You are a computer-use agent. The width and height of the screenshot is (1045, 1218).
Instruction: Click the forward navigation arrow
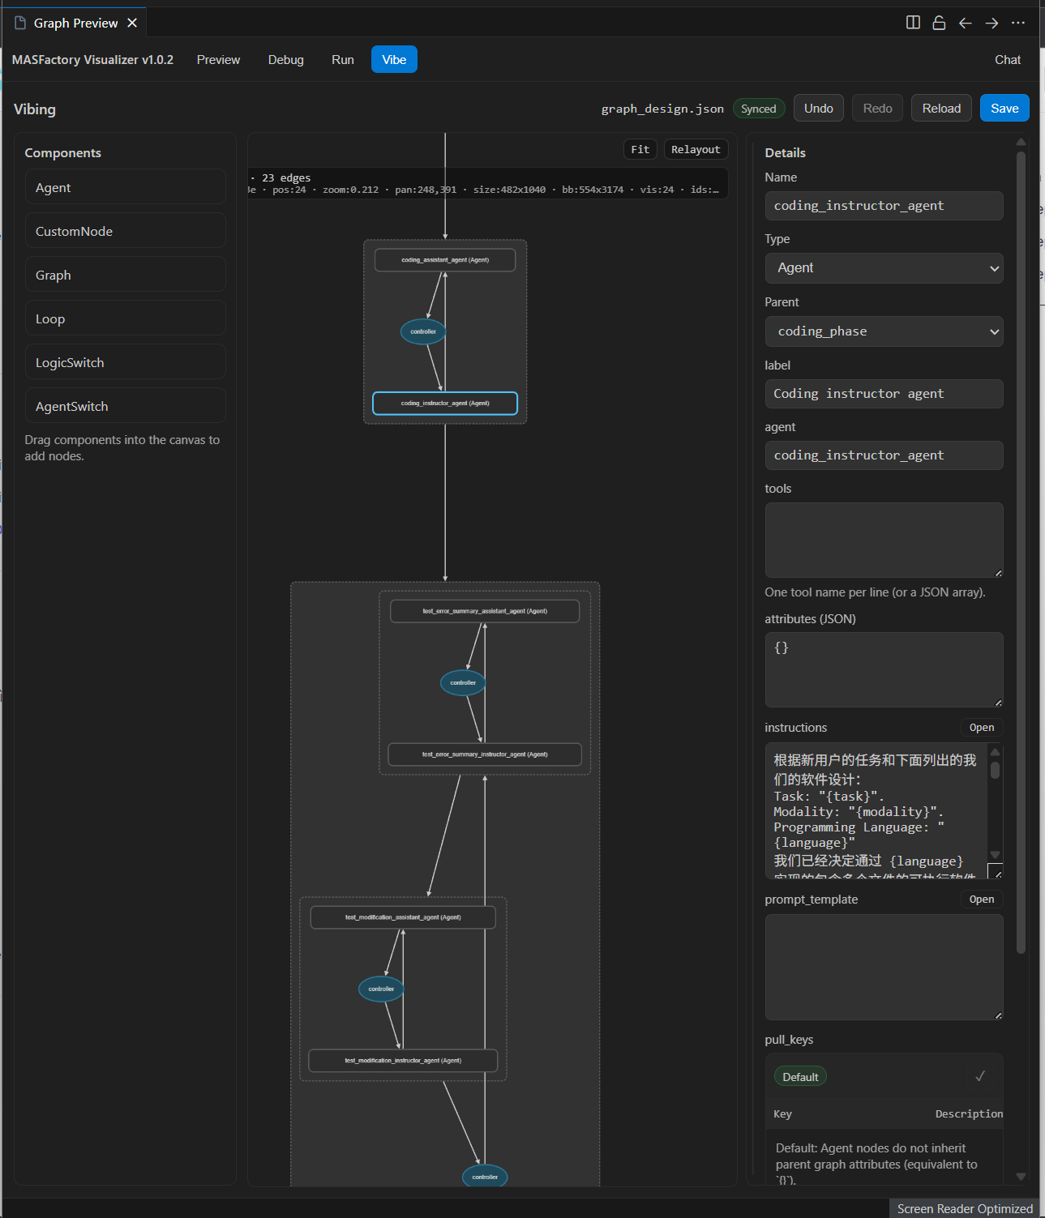[991, 23]
